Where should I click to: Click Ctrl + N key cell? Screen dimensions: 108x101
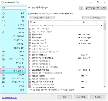[x=84, y=76]
